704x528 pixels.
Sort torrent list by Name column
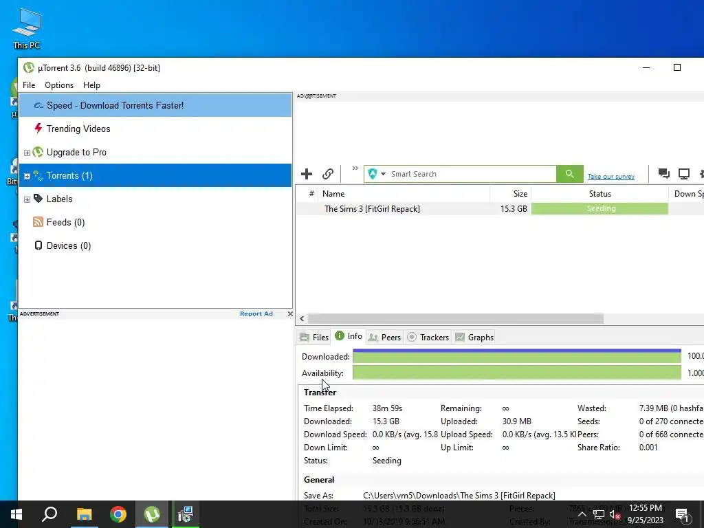click(404, 193)
